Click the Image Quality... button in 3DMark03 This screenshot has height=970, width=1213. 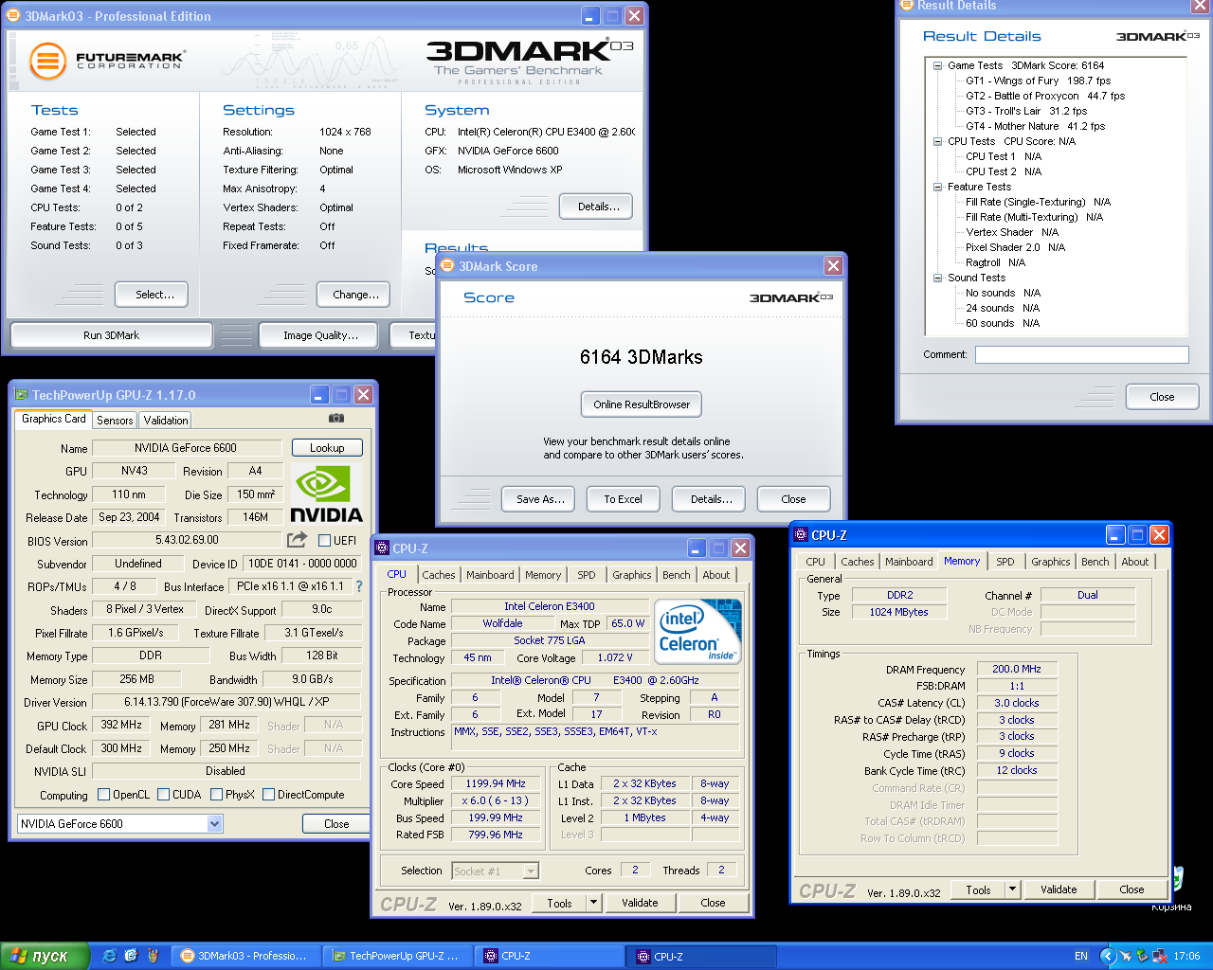[320, 335]
